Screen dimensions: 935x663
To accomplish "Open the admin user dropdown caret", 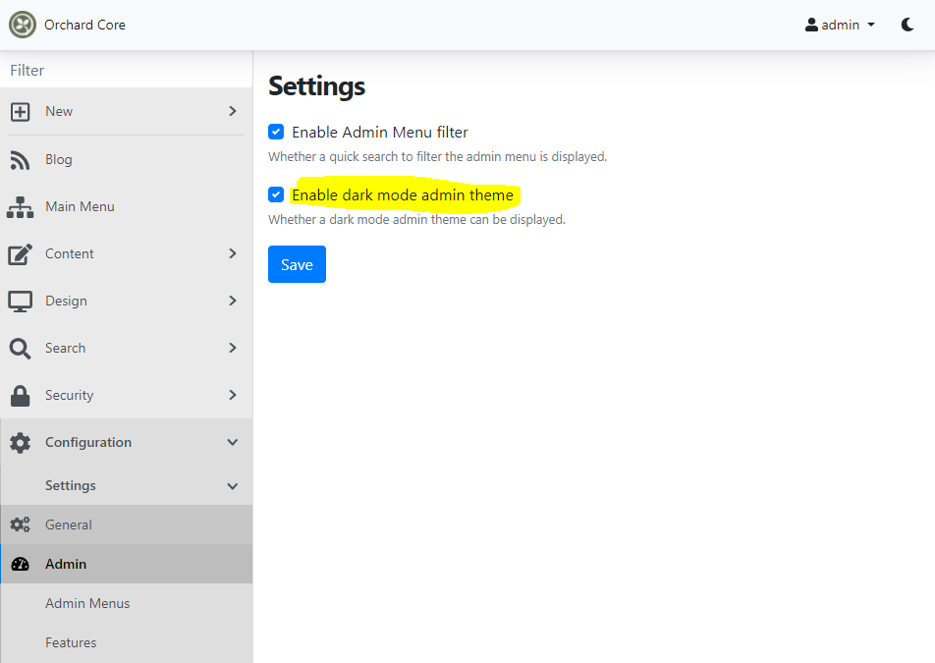I will [x=870, y=25].
